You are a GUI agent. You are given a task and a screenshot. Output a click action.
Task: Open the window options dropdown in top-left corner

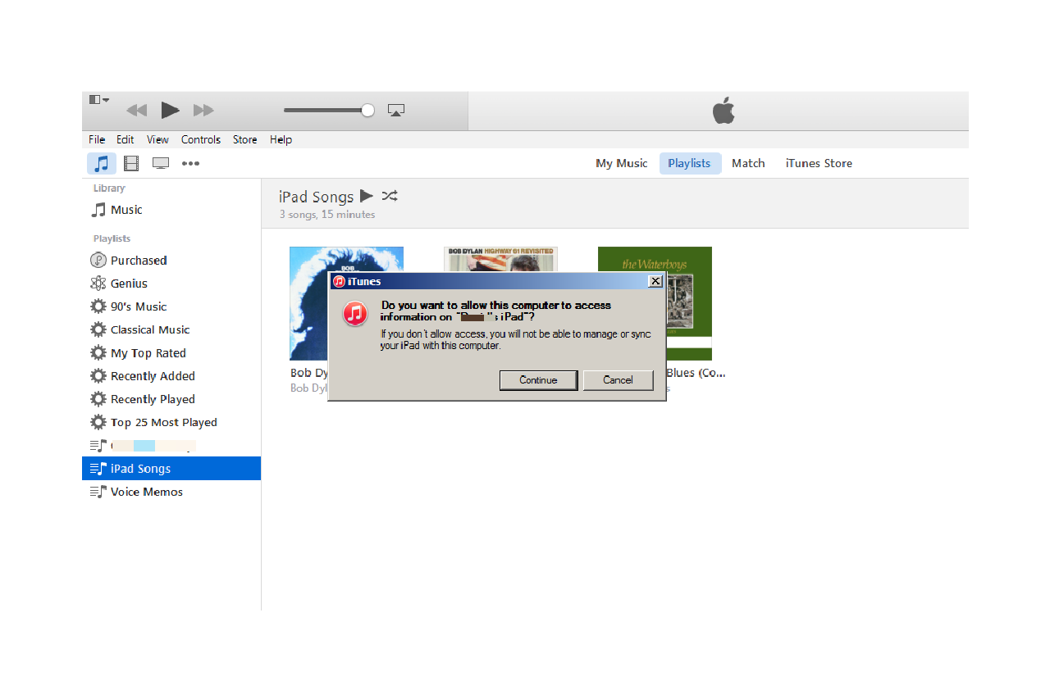pos(99,99)
